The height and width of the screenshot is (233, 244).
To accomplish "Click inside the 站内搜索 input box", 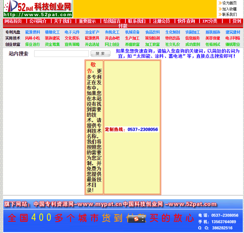I will tap(61, 53).
